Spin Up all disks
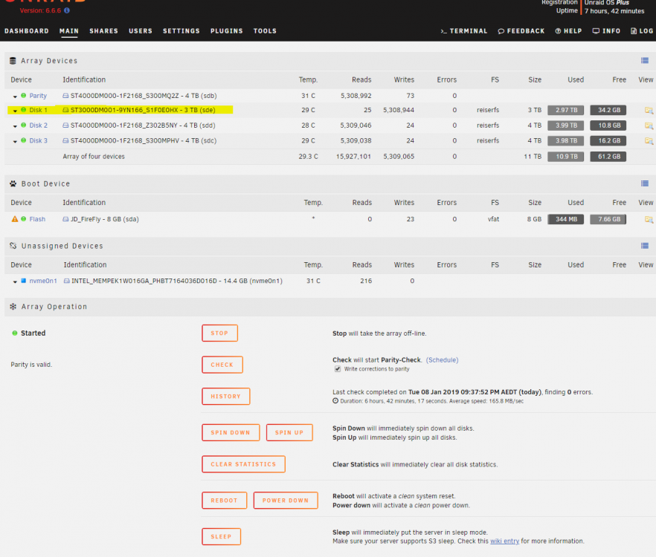 (289, 432)
